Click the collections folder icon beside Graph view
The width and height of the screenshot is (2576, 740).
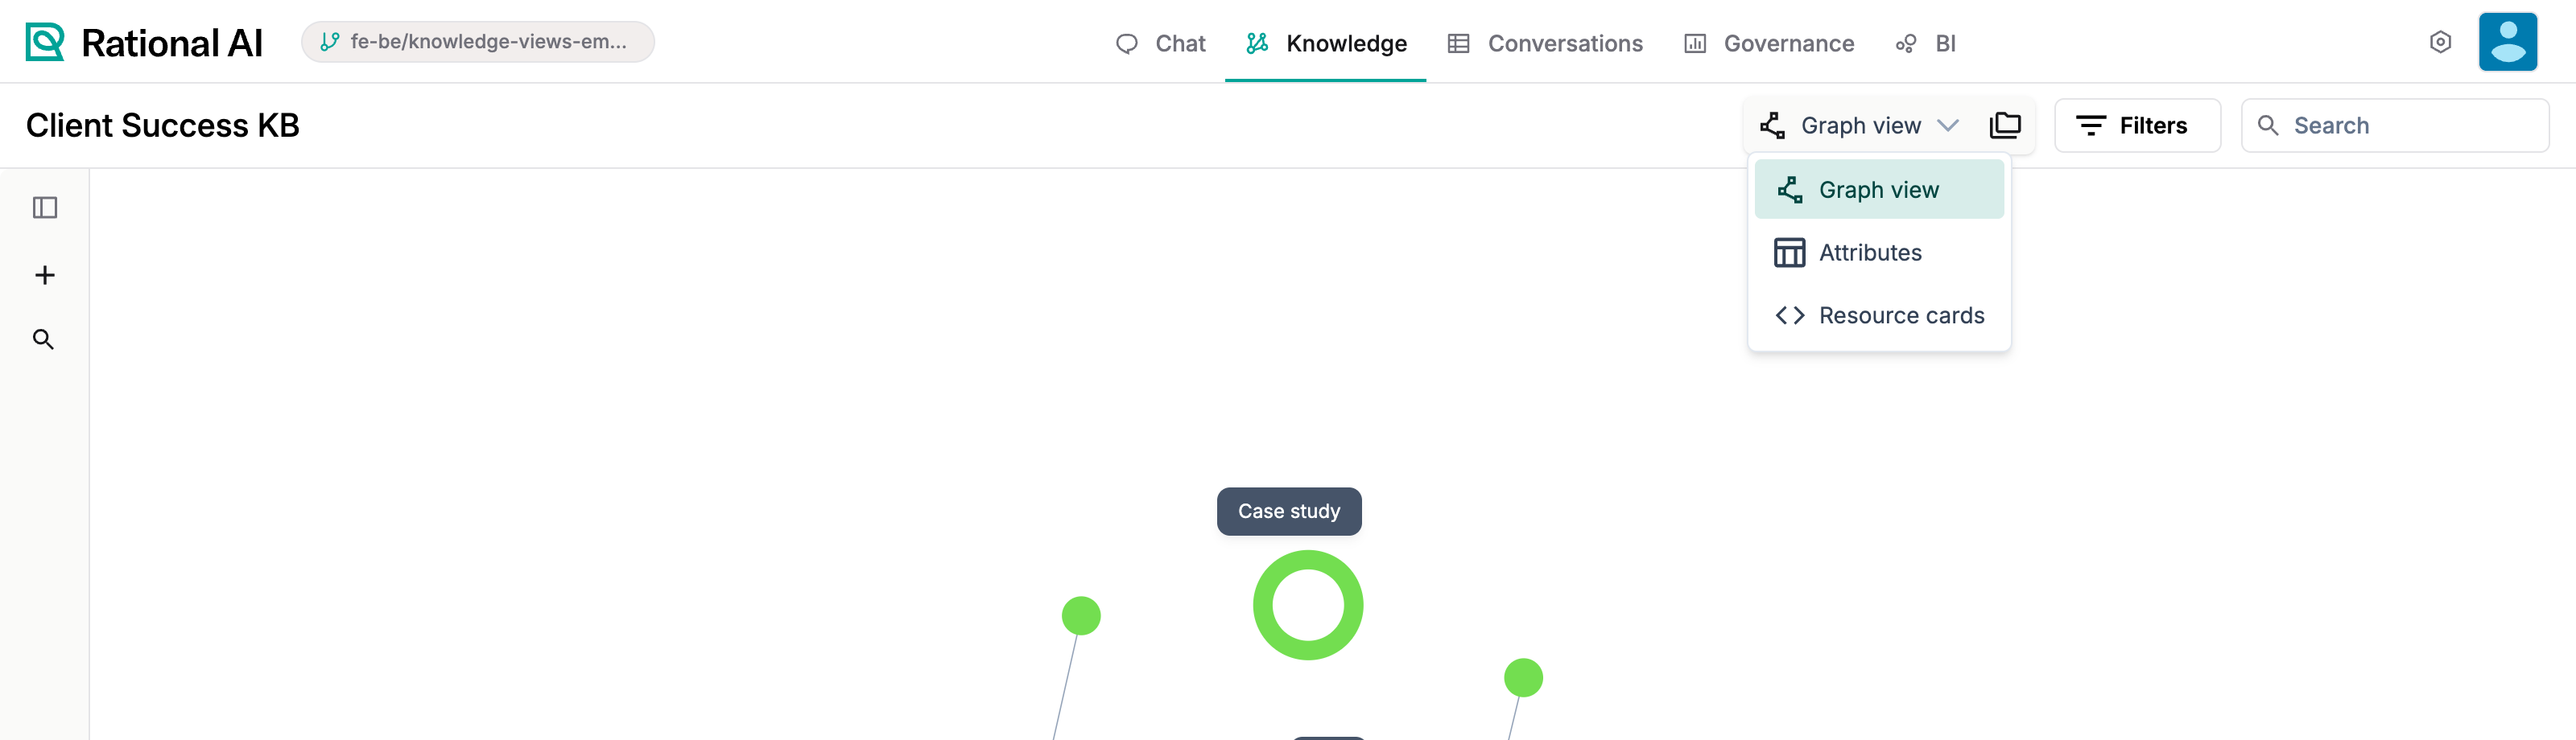(x=2004, y=125)
